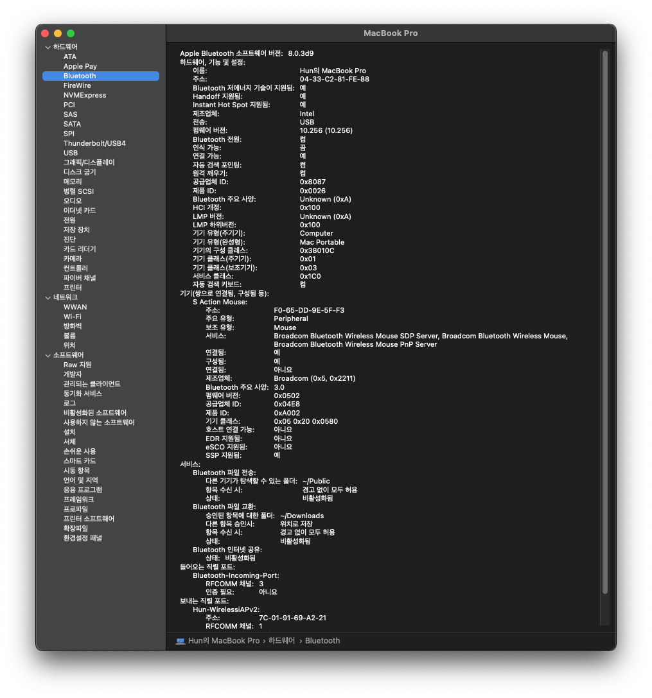
Task: Open Raw 지원 software entry
Action: coord(78,365)
